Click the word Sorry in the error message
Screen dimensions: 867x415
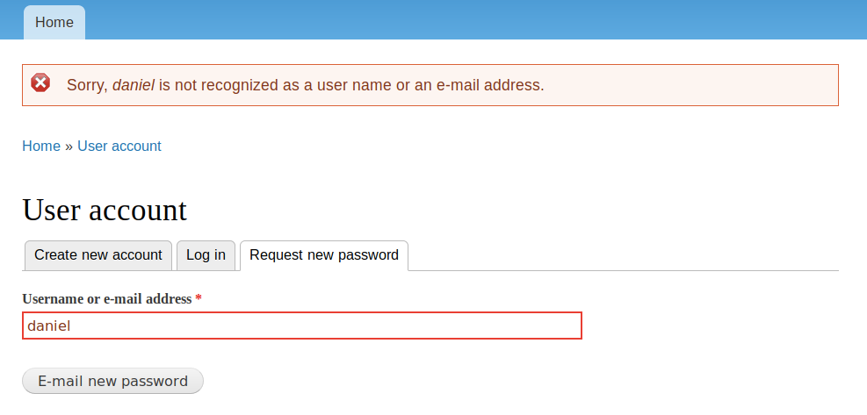pyautogui.click(x=86, y=86)
